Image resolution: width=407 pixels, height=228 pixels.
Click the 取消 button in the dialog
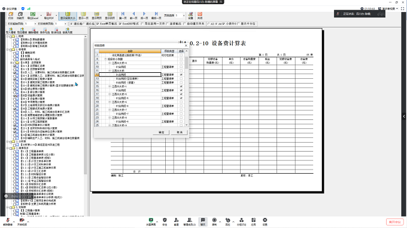[180, 133]
